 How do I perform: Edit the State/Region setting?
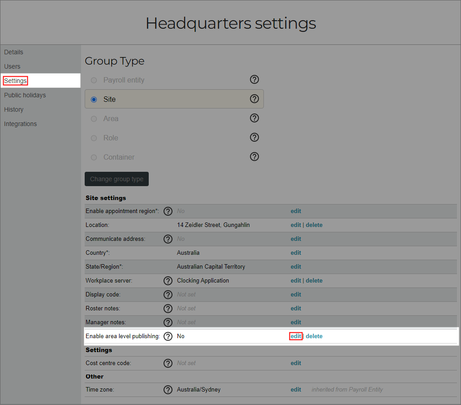(296, 267)
